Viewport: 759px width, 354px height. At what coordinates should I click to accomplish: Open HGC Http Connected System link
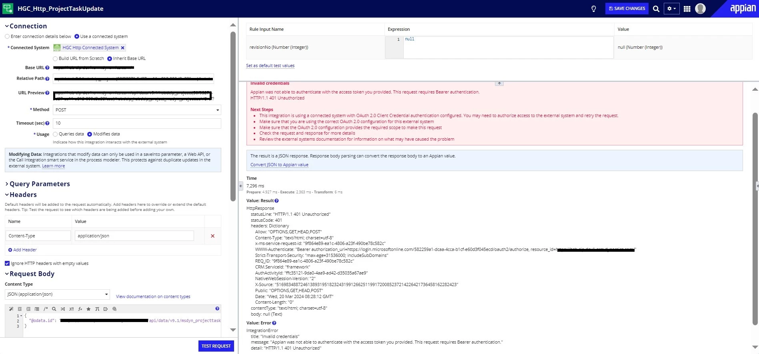(90, 48)
